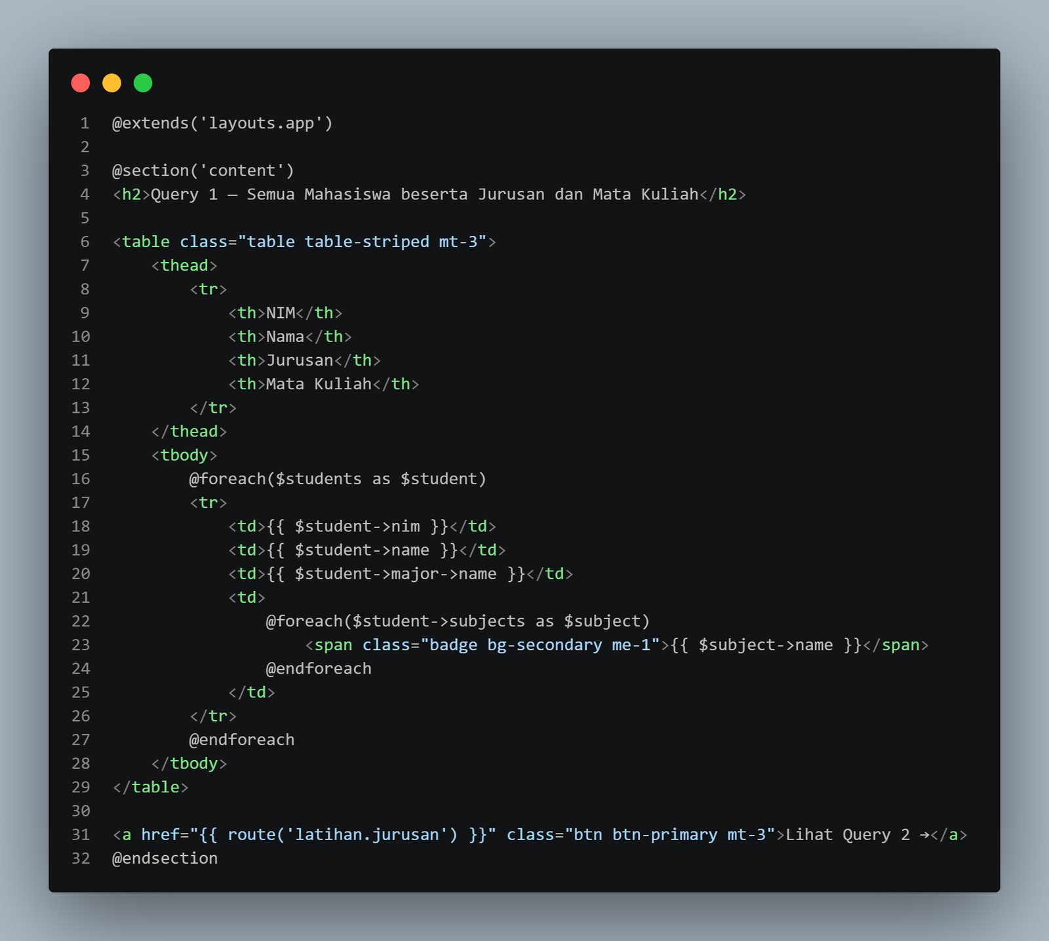Click the @section('content') directive
Image resolution: width=1049 pixels, height=941 pixels.
(x=203, y=170)
